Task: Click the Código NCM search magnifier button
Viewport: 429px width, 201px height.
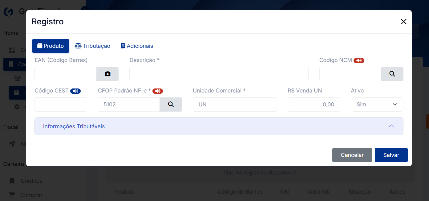Action: [392, 74]
